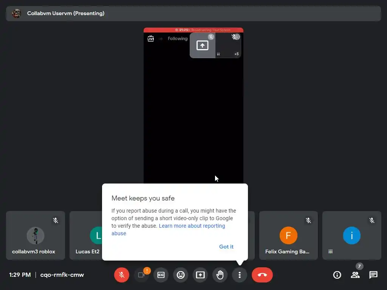Turn on the camera with alert badge
Image resolution: width=387 pixels, height=290 pixels.
coord(141,275)
